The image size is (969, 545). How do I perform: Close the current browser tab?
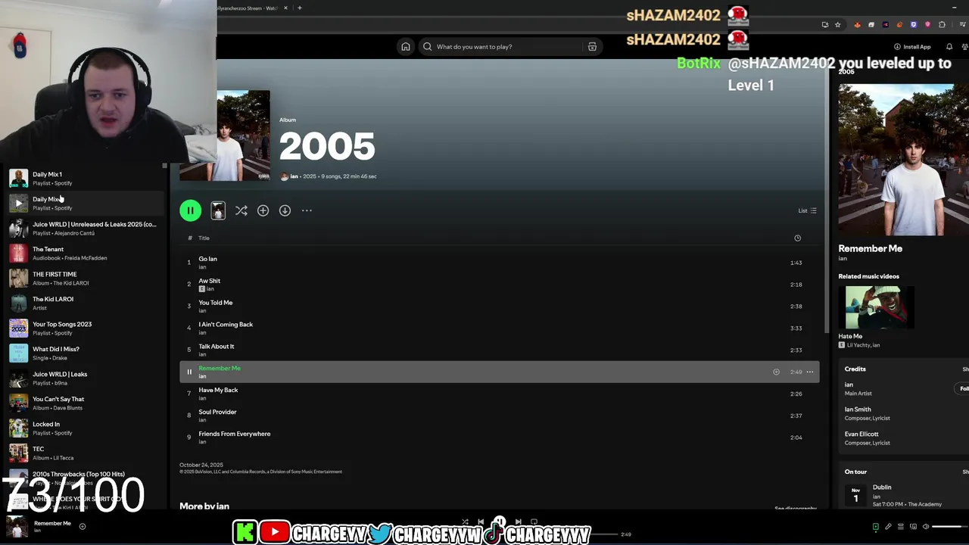click(x=285, y=8)
